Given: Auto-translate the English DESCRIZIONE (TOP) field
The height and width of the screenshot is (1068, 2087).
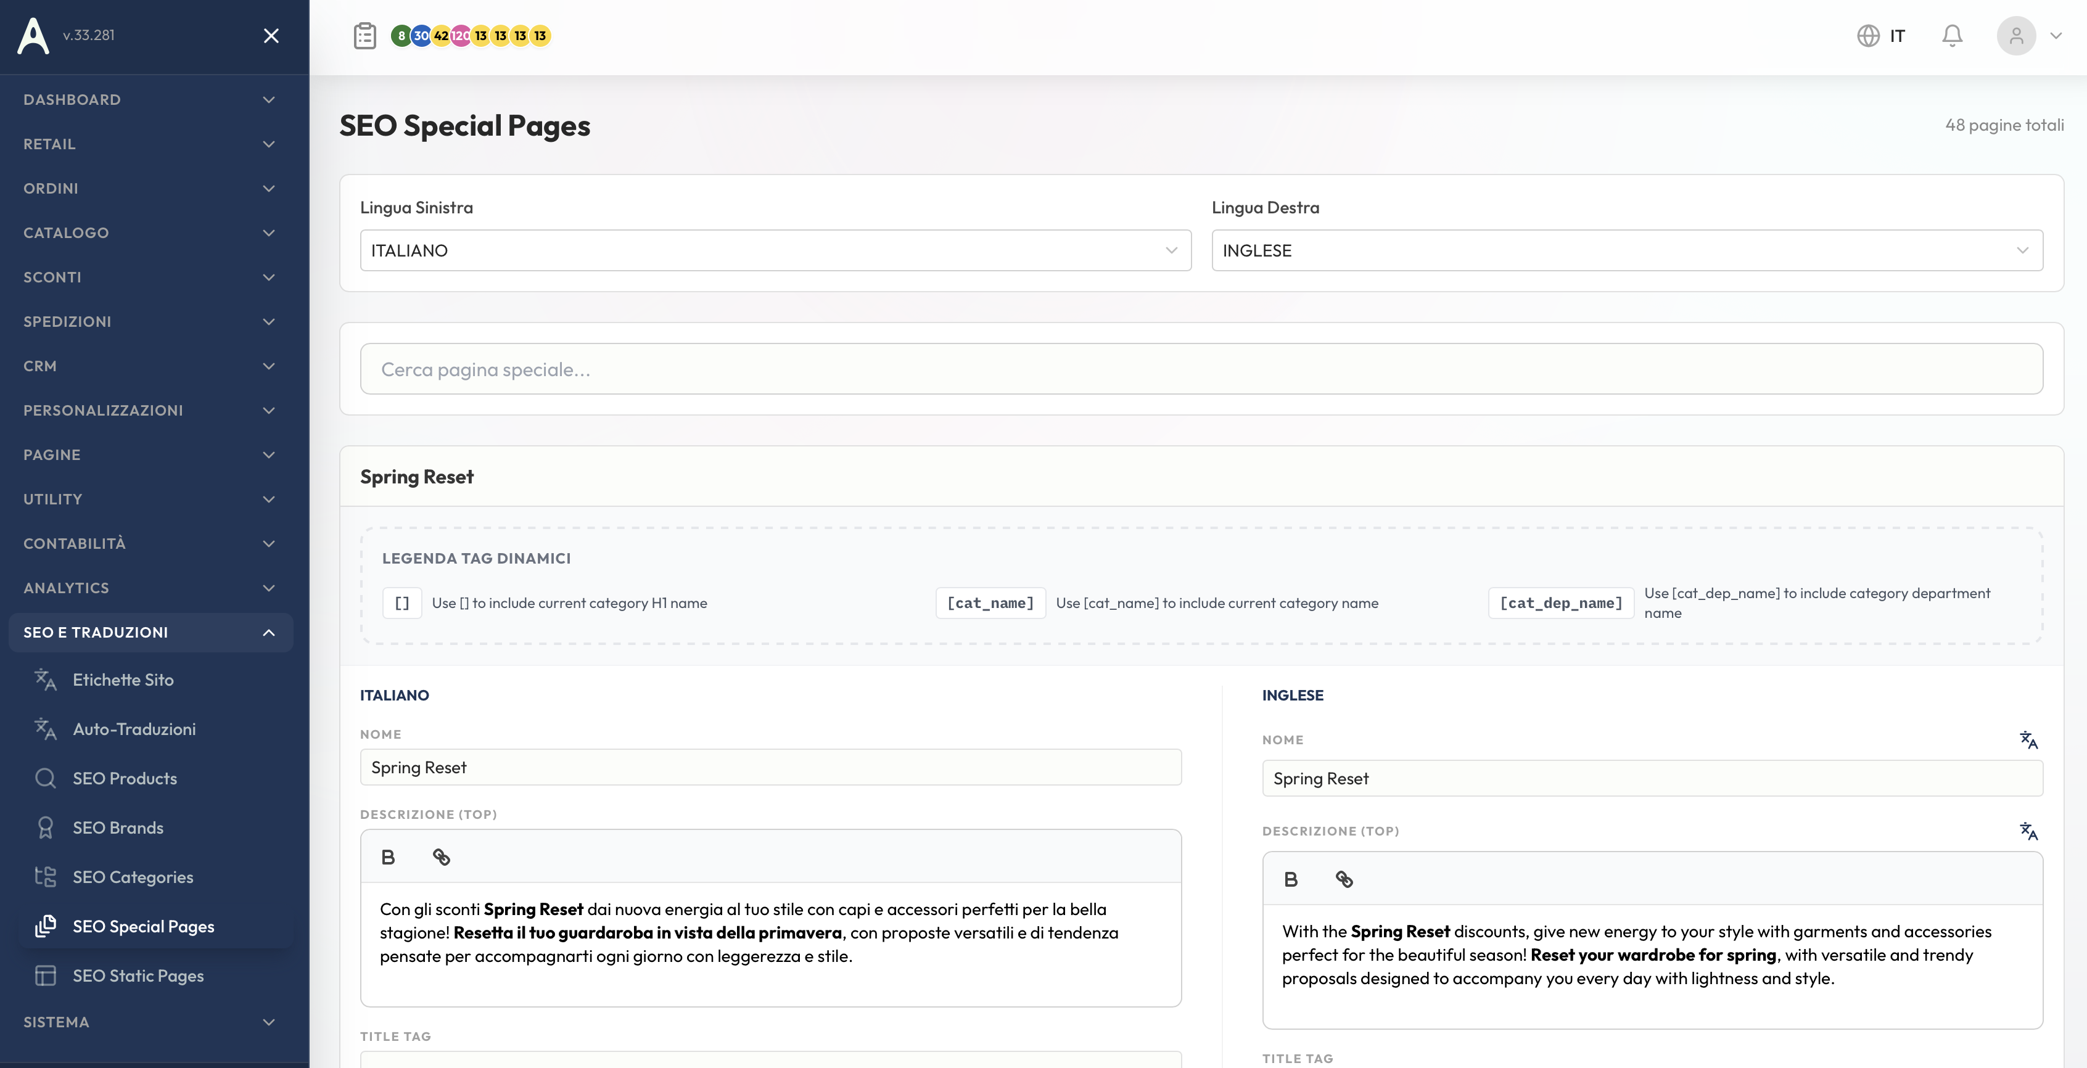Looking at the screenshot, I should tap(2028, 831).
